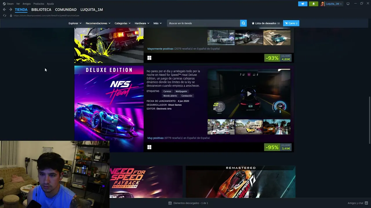Open the Mayormente positivas reviews link

160,49
